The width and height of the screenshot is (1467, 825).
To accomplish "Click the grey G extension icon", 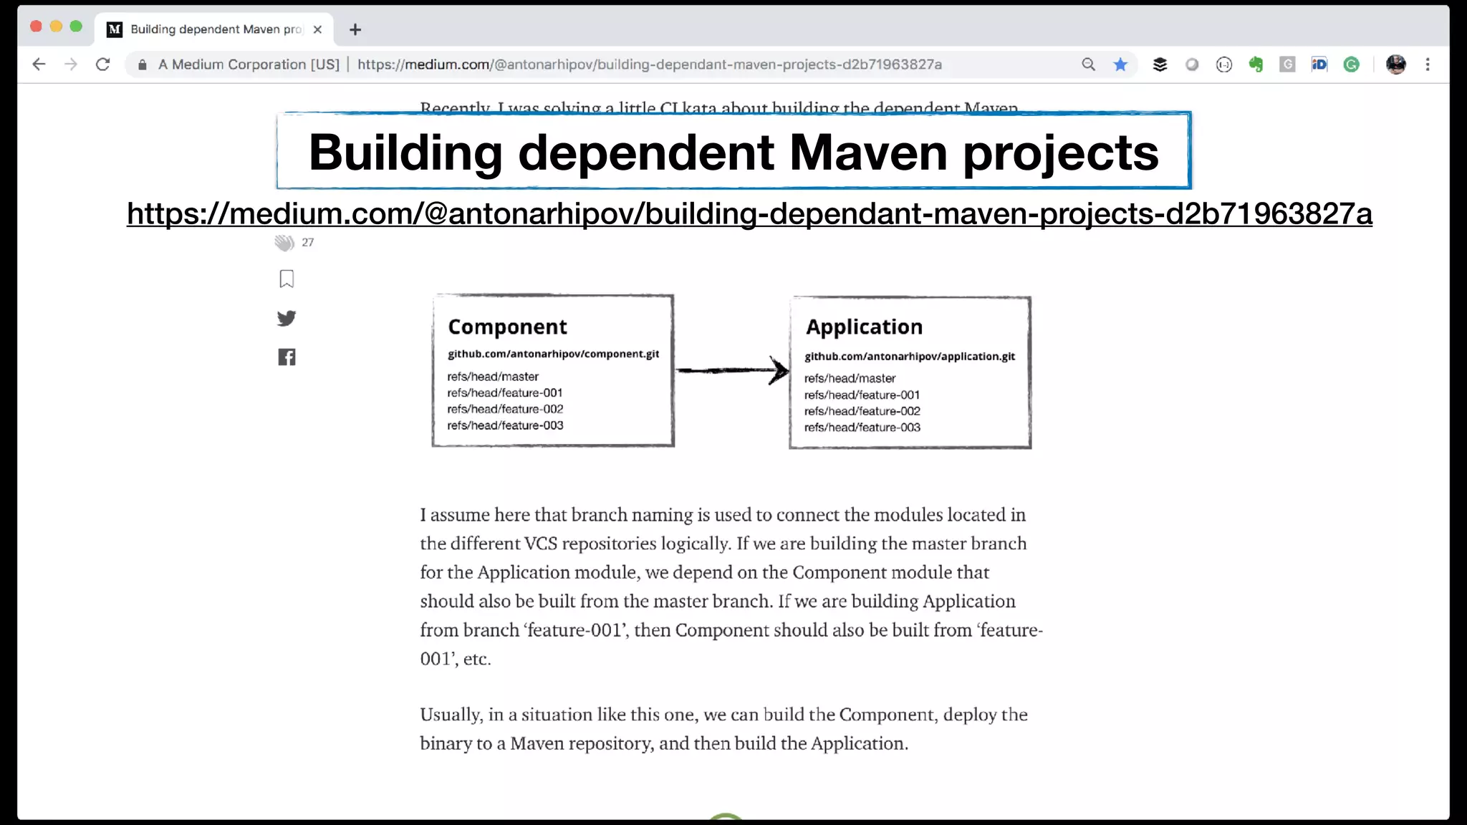I will point(1287,64).
